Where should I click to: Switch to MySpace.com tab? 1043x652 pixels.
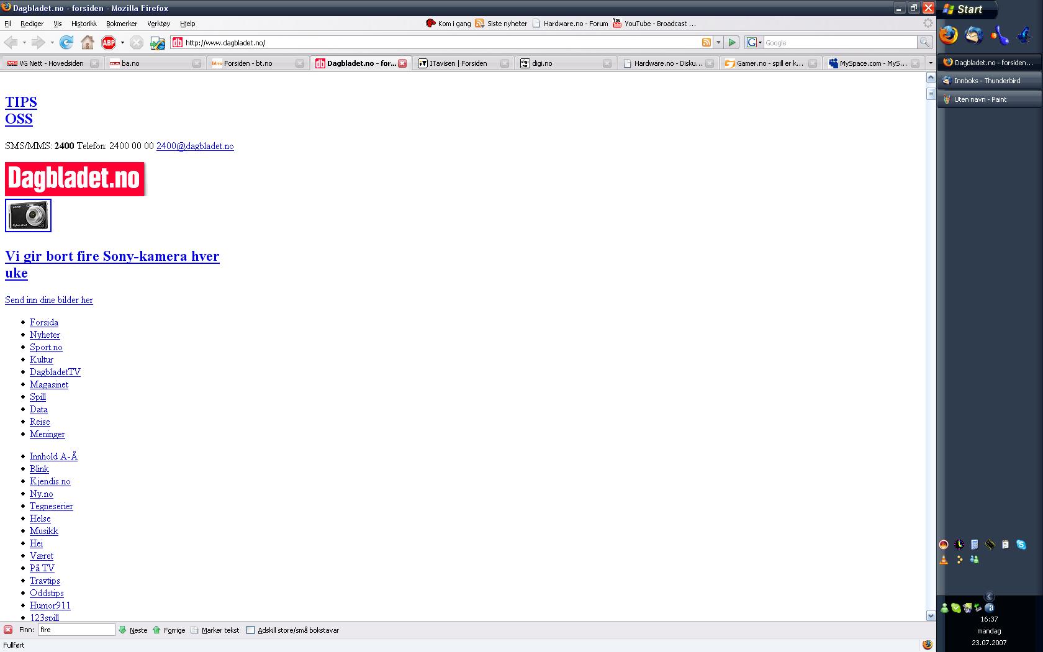coord(874,63)
